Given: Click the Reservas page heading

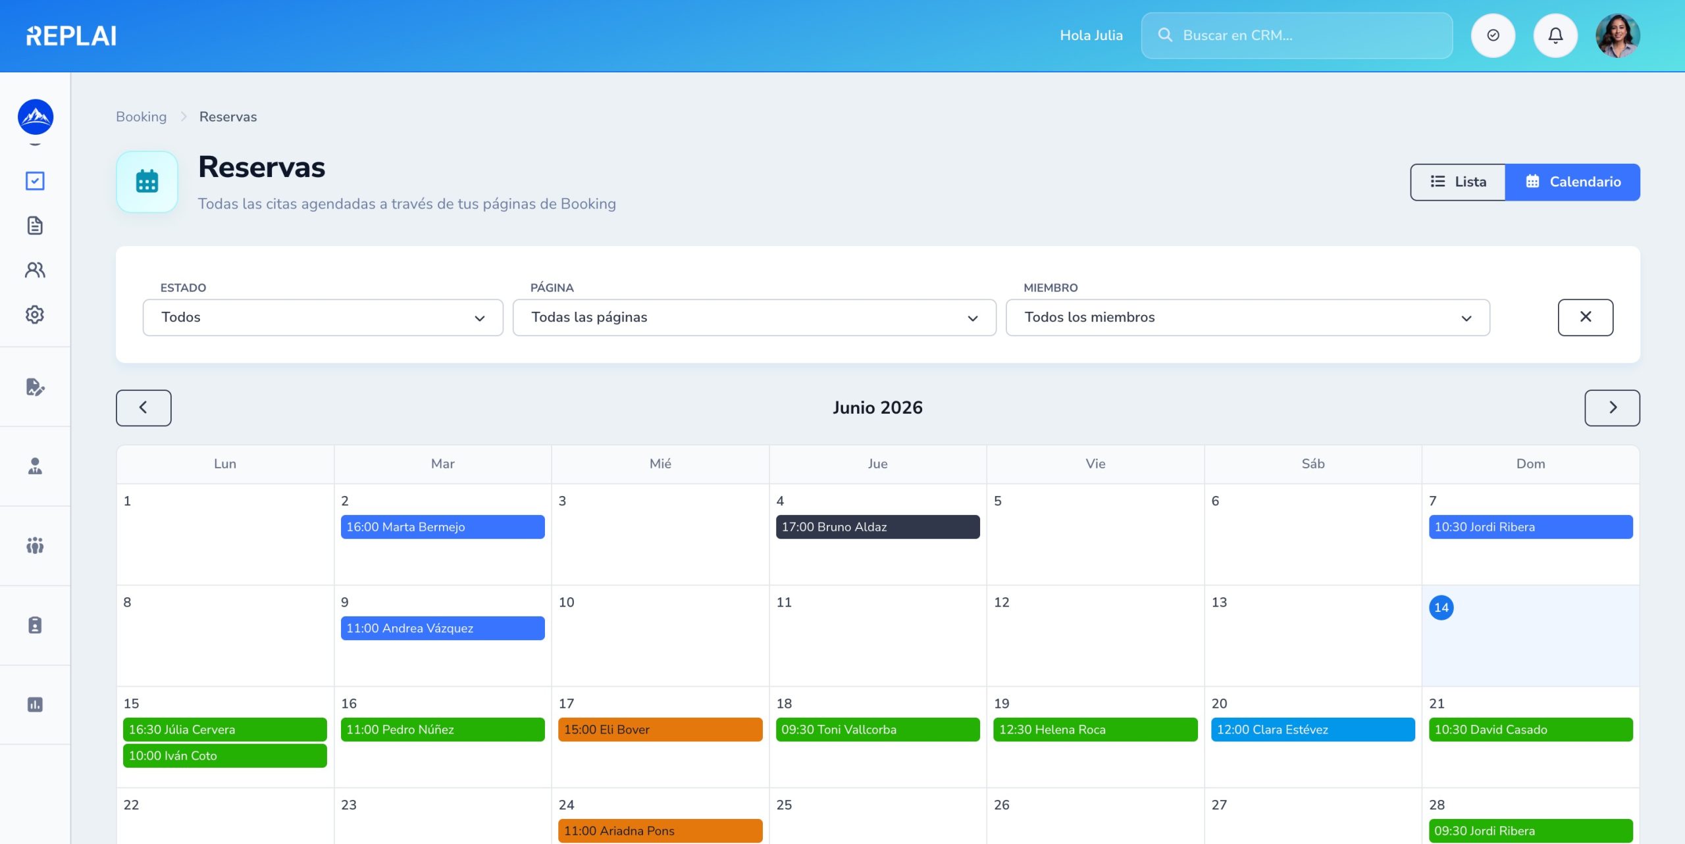Looking at the screenshot, I should tap(262, 167).
